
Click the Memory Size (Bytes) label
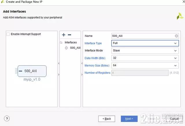coord(97,65)
